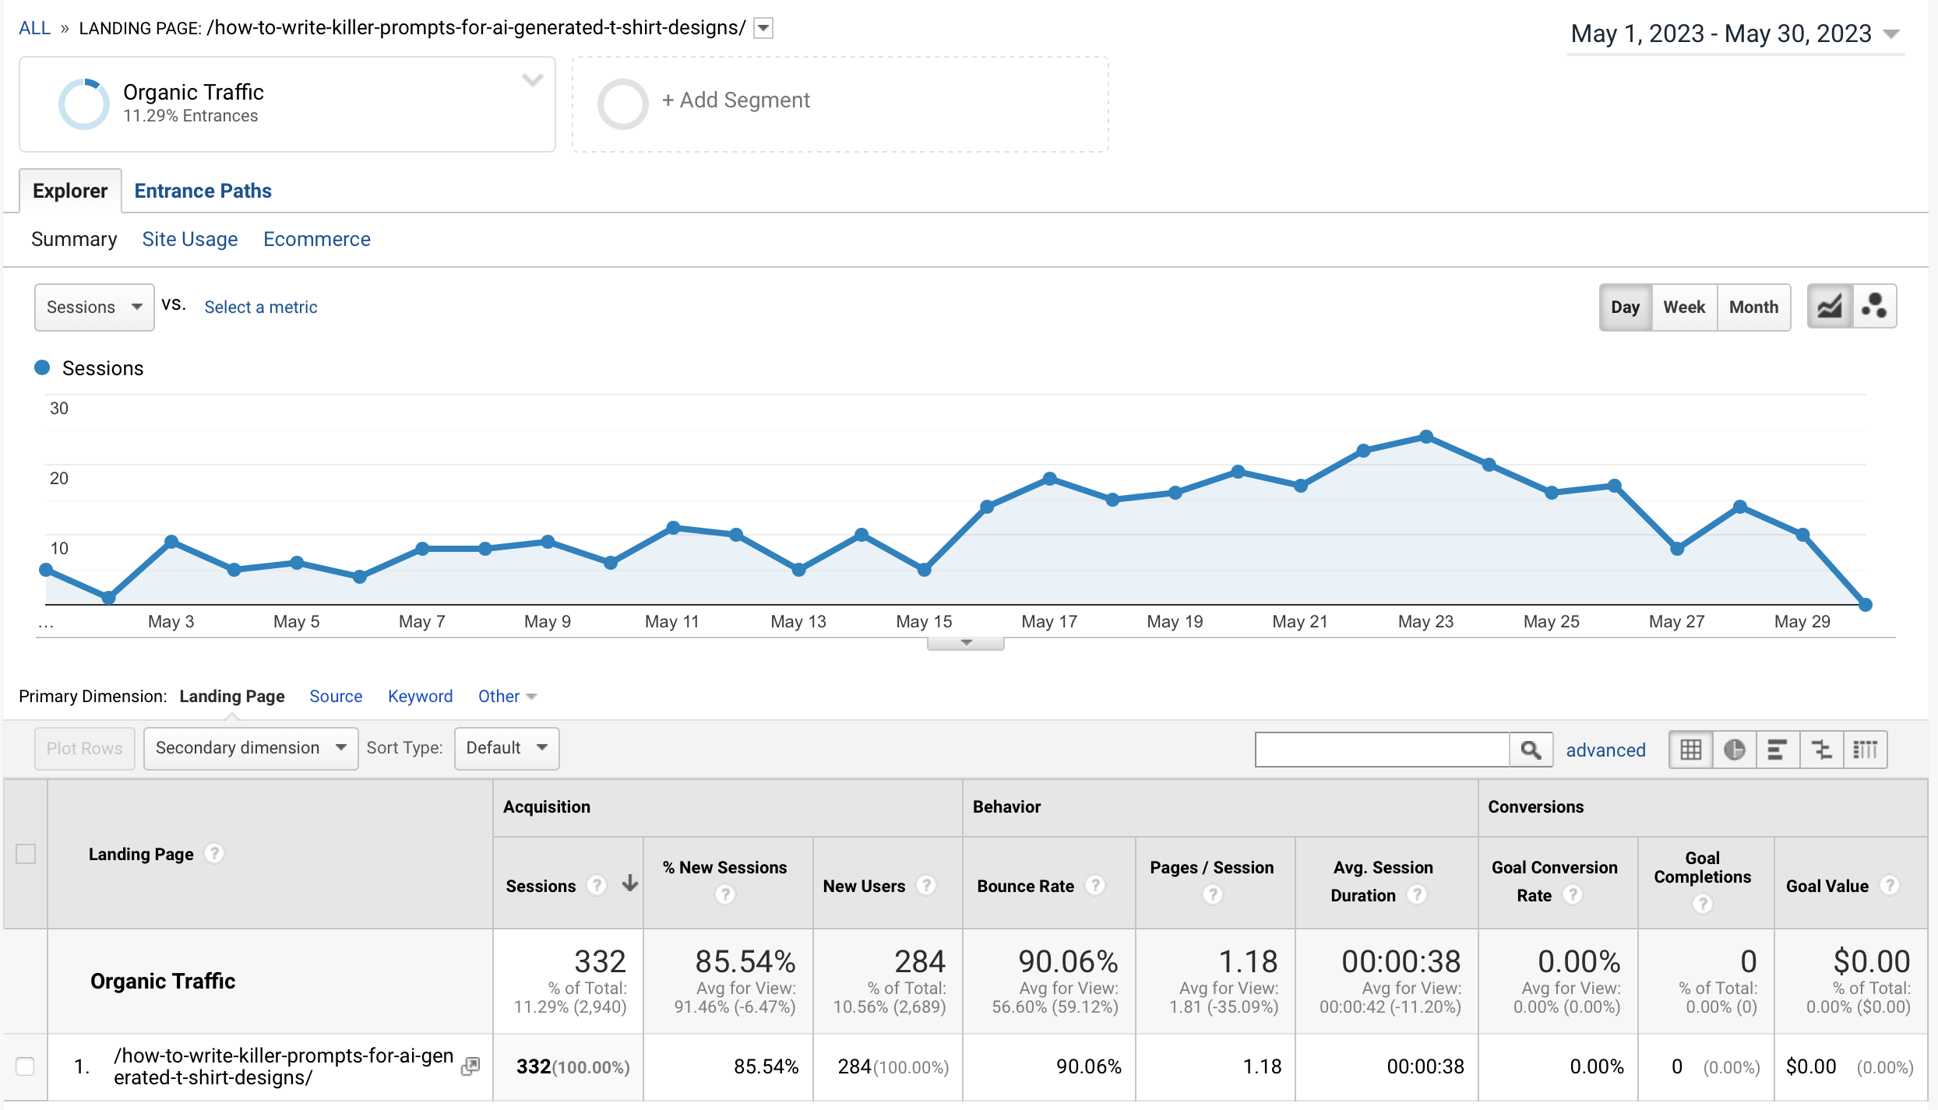Select the table header checkbox

pos(27,854)
